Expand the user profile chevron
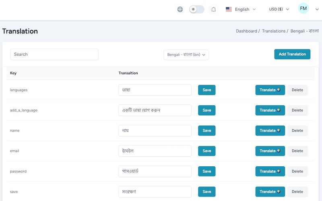Viewport: 322px width, 201px height. pyautogui.click(x=317, y=10)
